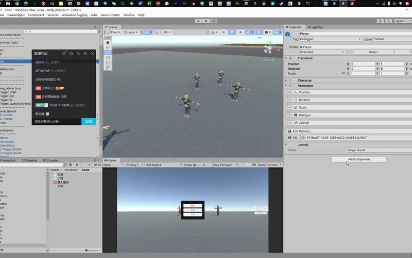Select the Scale tool in scene toolbar
The width and height of the screenshot is (412, 258).
108,57
